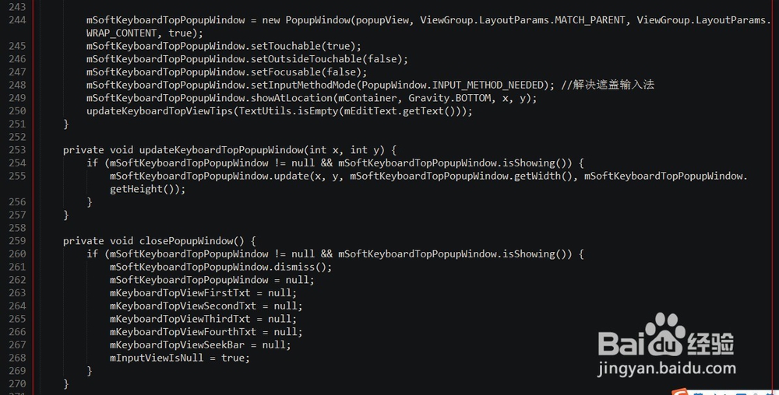779x395 pixels.
Task: Click the Sogou input method icon
Action: pos(680,392)
